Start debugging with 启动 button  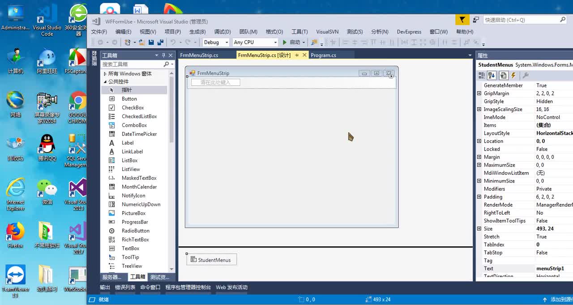[x=291, y=42]
